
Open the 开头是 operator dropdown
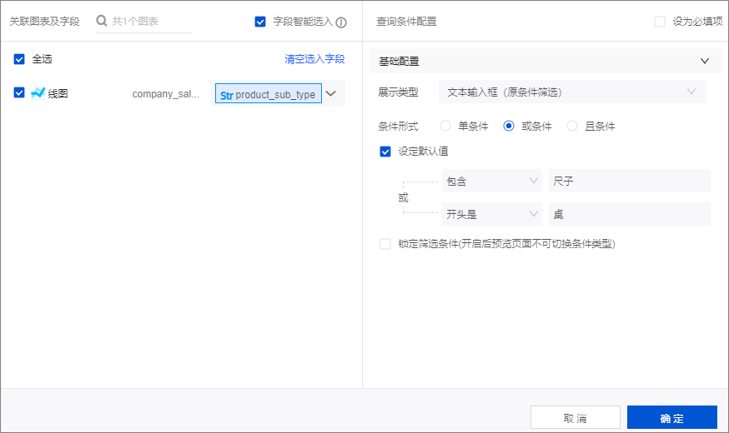[492, 214]
